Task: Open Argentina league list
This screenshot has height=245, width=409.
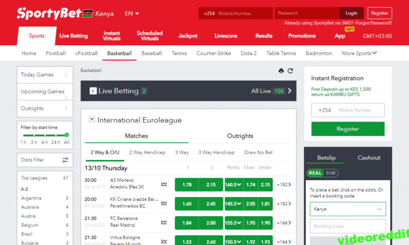Action: pos(45,198)
